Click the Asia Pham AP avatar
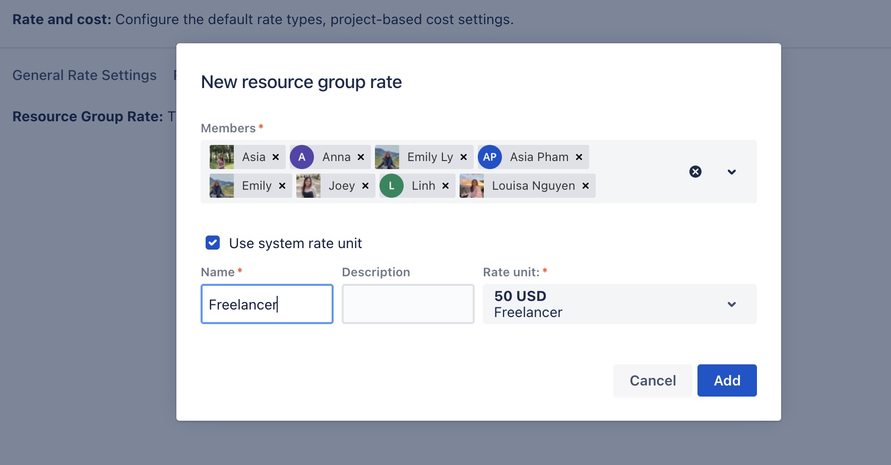 (x=490, y=157)
